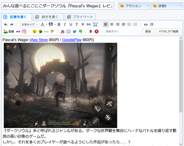184x146 pixels.
Task: Embed a YouTube video via icon
Action: pos(62,32)
